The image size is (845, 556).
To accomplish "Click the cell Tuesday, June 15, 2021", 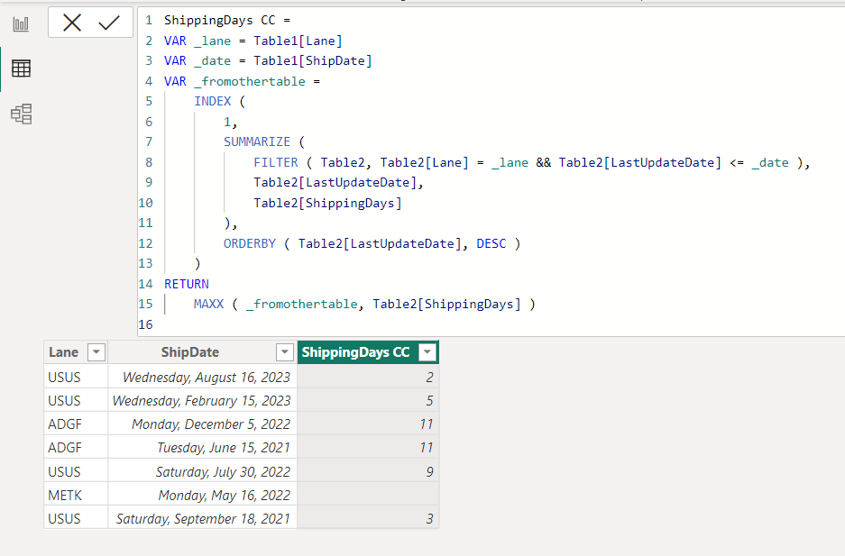I will (203, 448).
